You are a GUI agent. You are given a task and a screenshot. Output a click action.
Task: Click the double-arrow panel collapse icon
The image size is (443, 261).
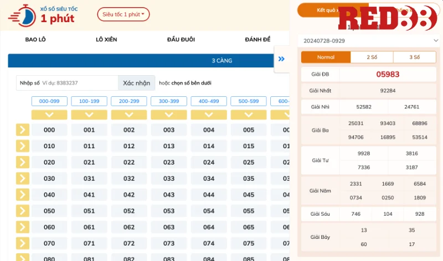click(281, 59)
